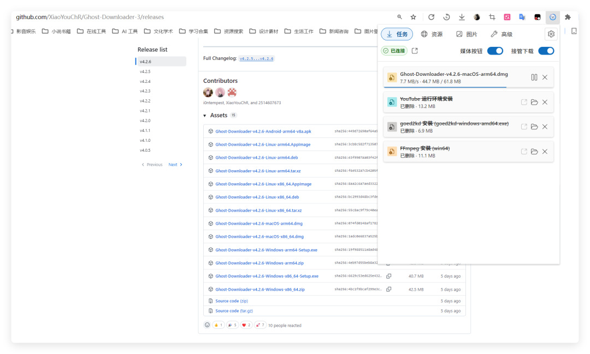590x354 pixels.
Task: Open the folder for FFmpeg 安装 (win64)
Action: tap(534, 152)
